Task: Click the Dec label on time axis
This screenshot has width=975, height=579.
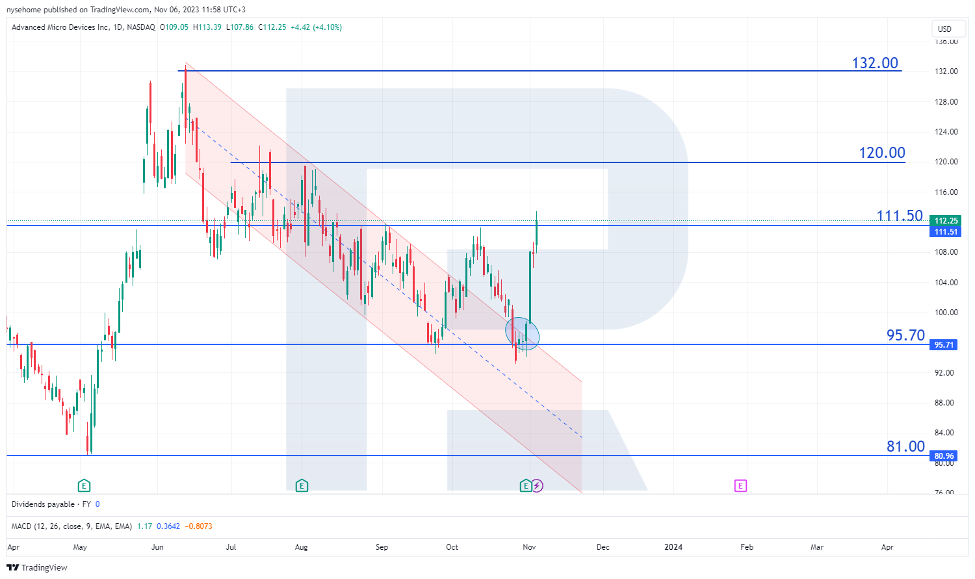Action: [x=603, y=547]
